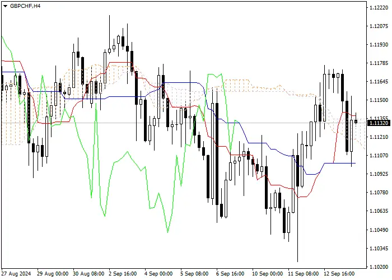
Task: Click the 27 Aug 2024 date label
Action: (x=16, y=274)
